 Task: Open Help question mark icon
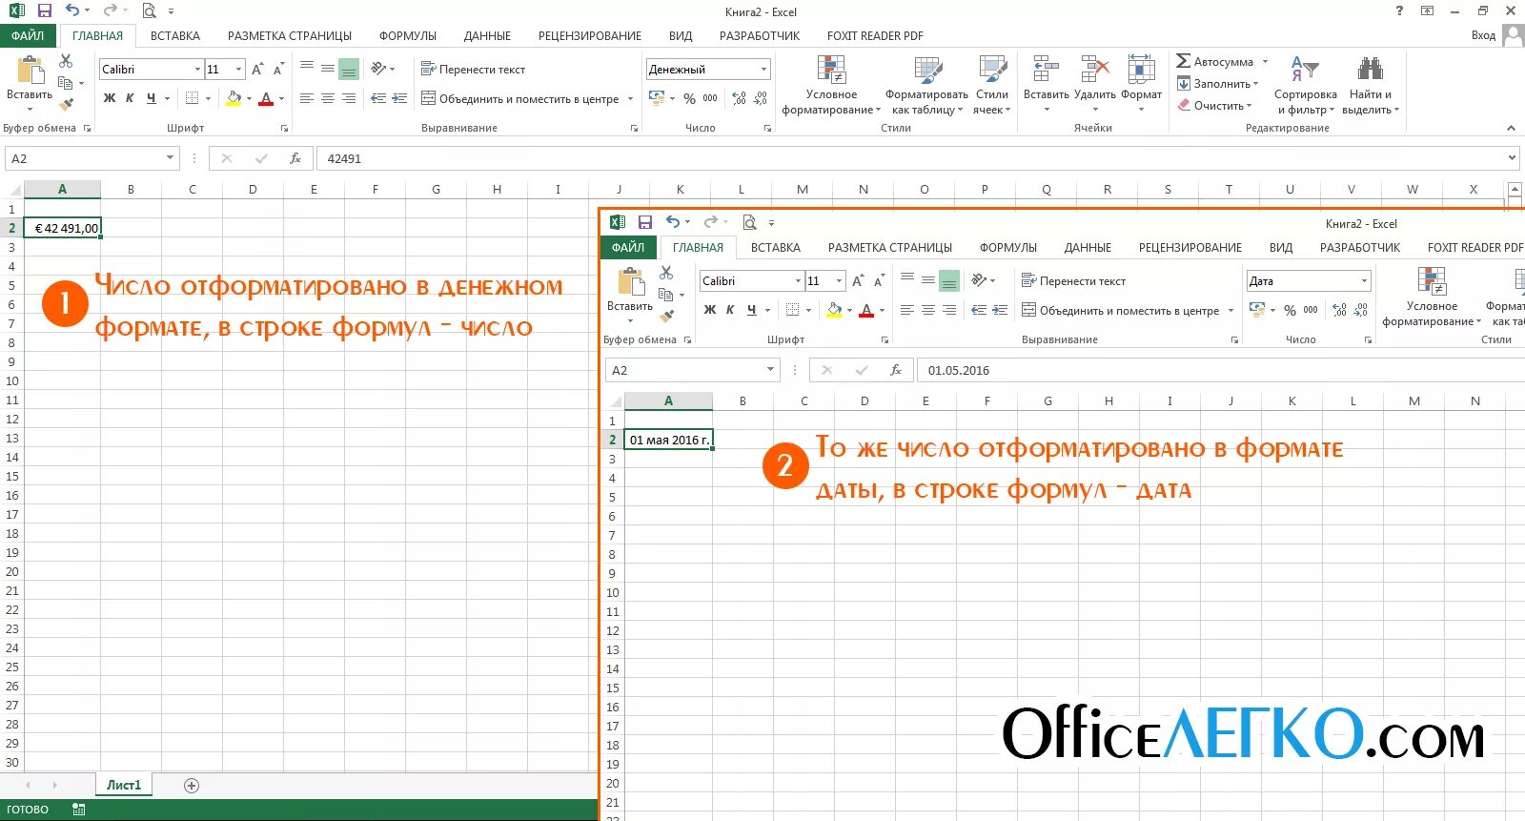[x=1399, y=11]
